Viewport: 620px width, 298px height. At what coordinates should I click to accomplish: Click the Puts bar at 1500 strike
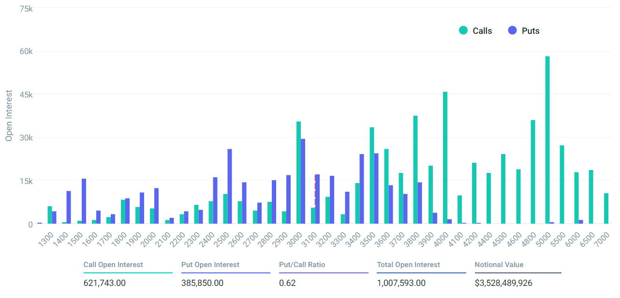[84, 201]
